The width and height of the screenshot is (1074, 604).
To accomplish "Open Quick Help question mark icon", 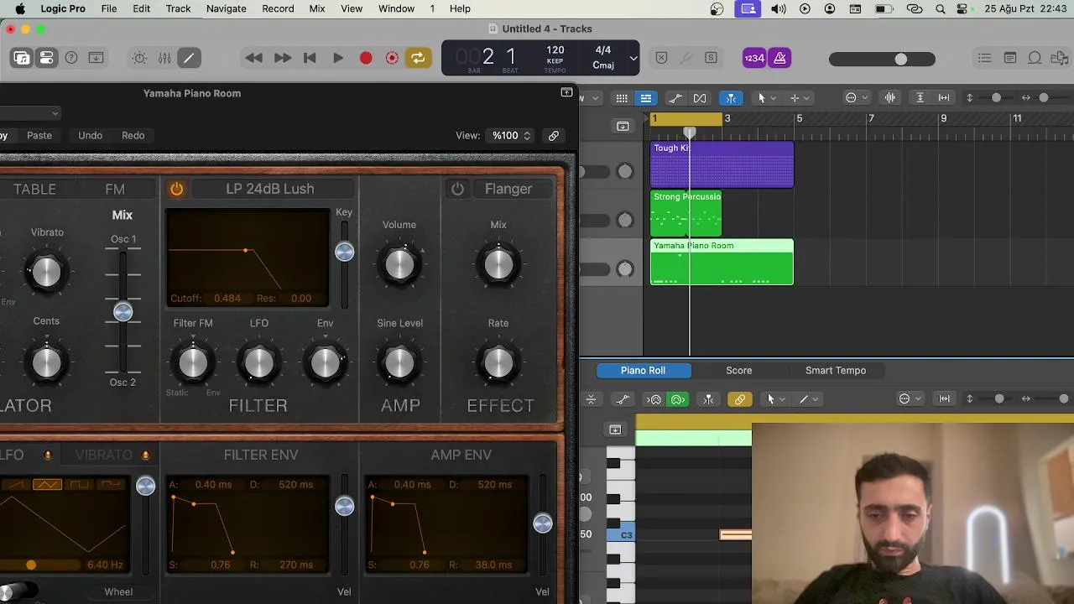I will tap(71, 58).
